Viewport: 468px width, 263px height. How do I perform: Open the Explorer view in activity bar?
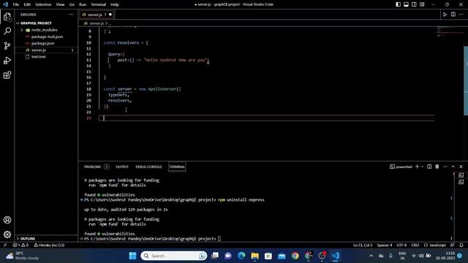[7, 17]
